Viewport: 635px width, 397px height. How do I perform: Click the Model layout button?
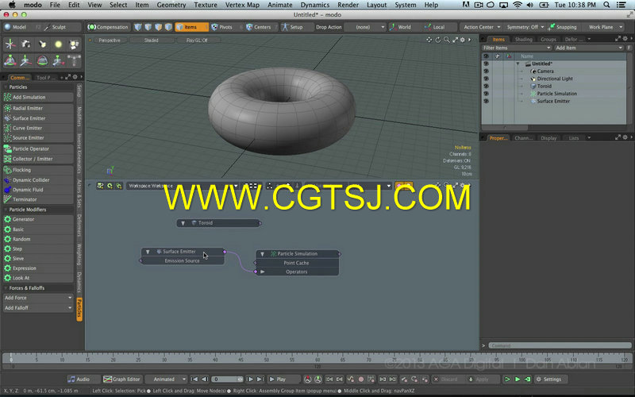tap(15, 27)
